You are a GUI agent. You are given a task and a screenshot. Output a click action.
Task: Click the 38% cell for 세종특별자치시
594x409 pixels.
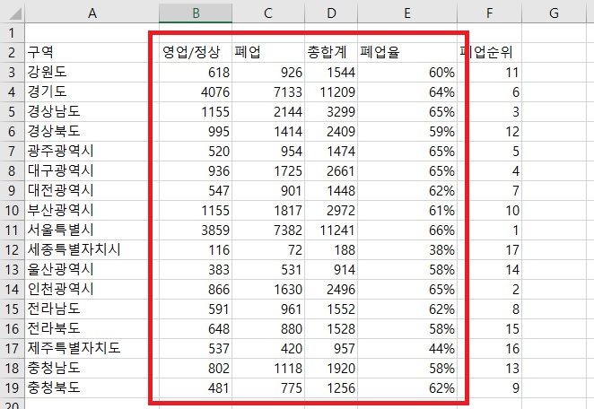point(407,249)
